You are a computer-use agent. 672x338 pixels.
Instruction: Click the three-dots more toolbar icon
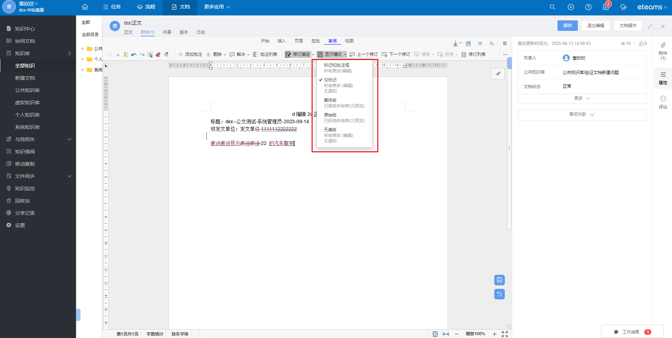[505, 54]
